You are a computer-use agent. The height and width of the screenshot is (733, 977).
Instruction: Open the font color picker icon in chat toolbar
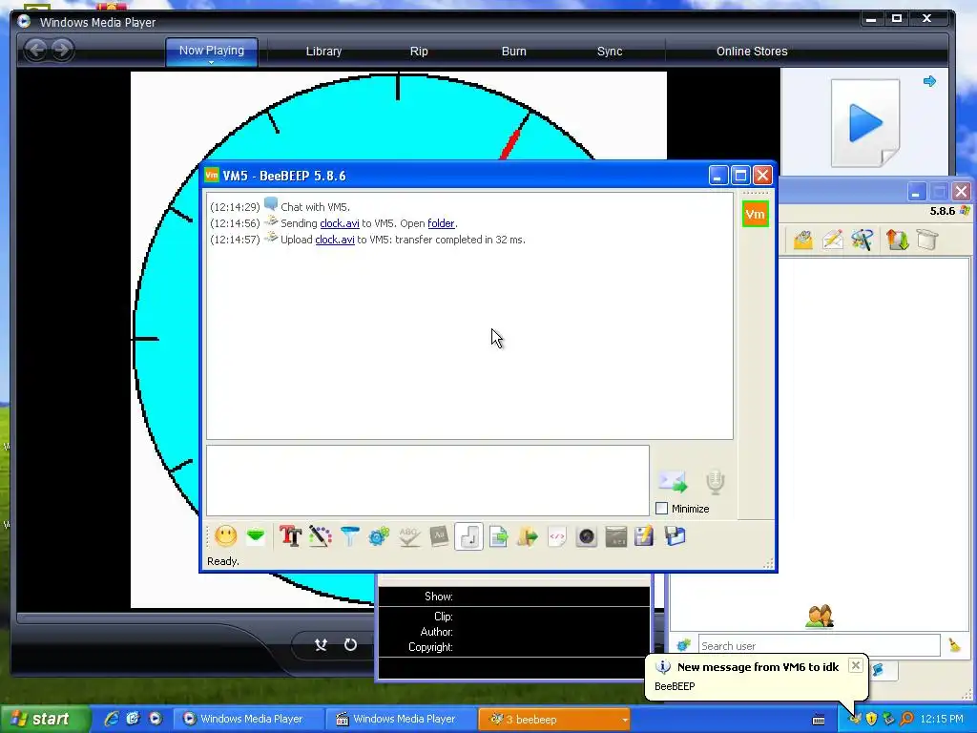click(x=321, y=536)
